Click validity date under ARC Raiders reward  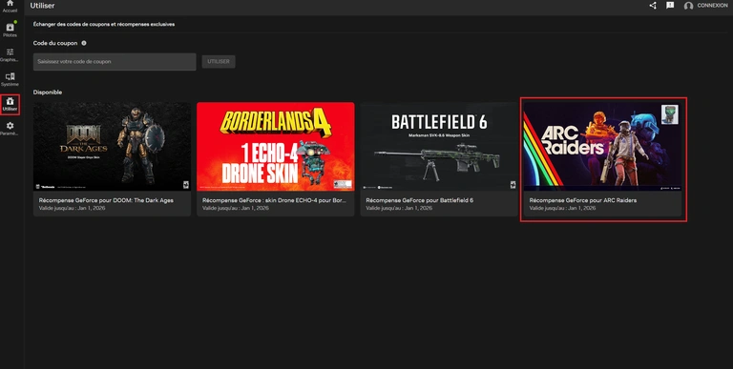pyautogui.click(x=562, y=208)
